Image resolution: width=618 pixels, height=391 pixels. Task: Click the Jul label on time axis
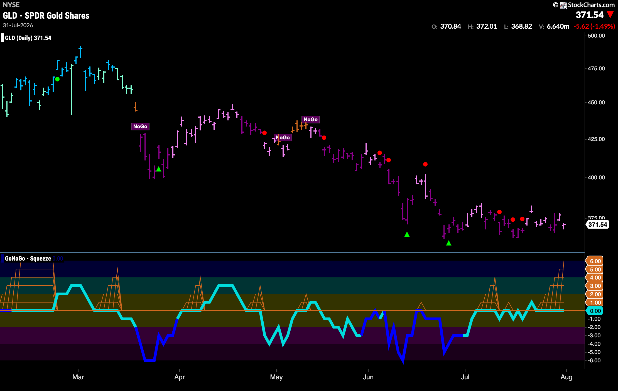(465, 377)
